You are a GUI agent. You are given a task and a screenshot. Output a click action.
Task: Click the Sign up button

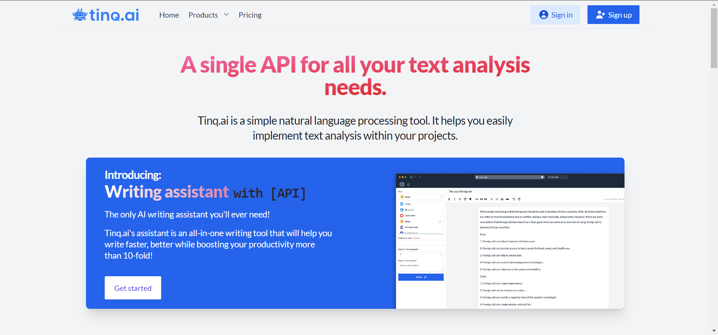pos(613,15)
